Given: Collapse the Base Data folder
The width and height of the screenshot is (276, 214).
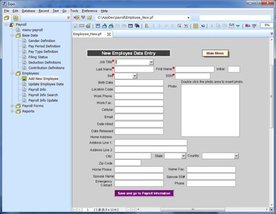Looking at the screenshot, I should coord(12,36).
